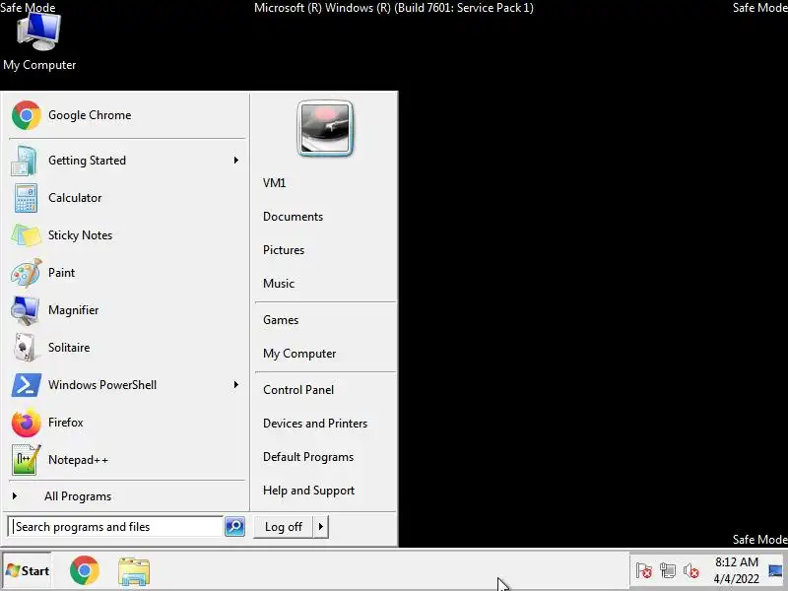Select My Computer in the Start menu
Viewport: 788px width, 591px height.
pos(299,354)
